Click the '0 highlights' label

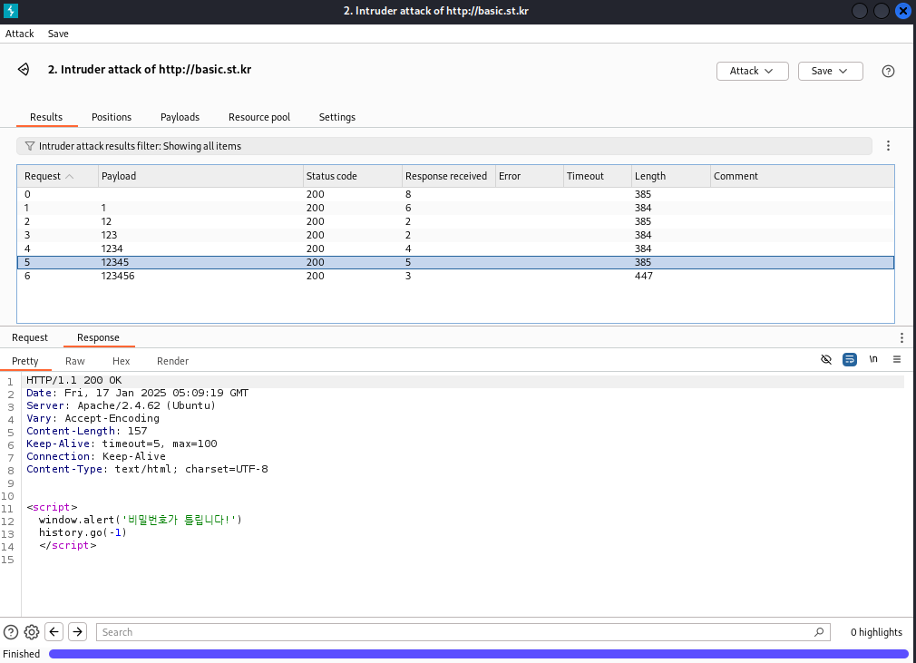click(x=876, y=632)
